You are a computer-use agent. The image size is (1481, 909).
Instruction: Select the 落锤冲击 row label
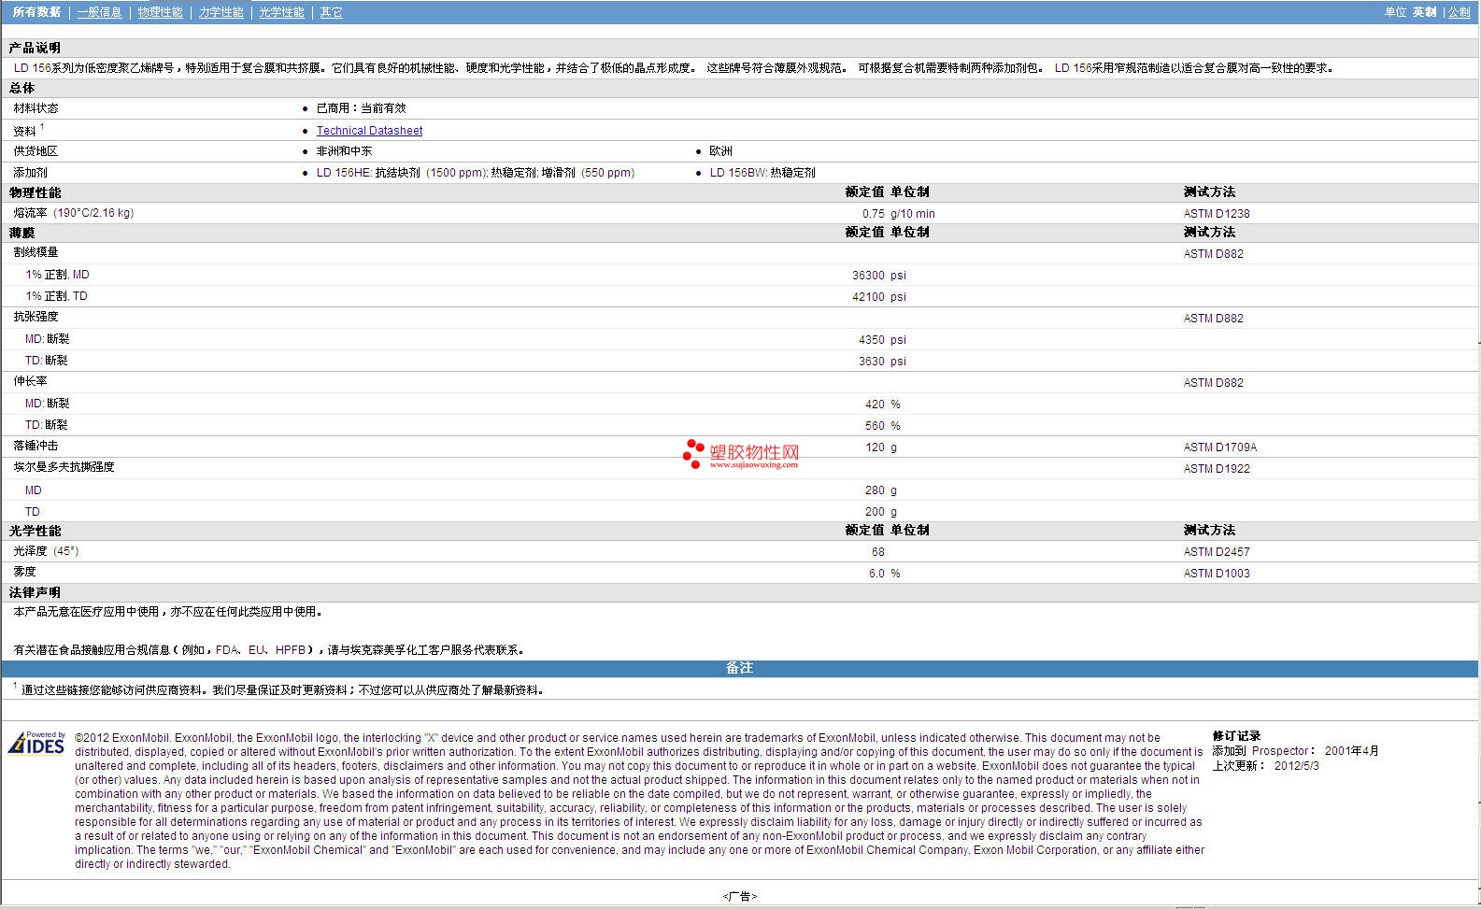pos(36,447)
